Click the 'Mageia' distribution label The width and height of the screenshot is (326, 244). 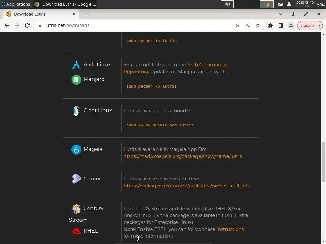[93, 149]
